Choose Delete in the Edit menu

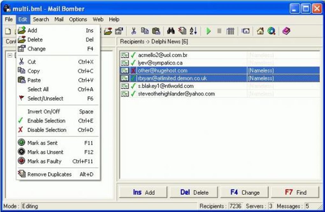58,40
